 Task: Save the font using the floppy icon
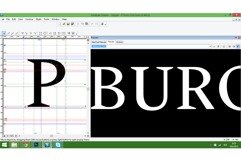click(x=68, y=24)
